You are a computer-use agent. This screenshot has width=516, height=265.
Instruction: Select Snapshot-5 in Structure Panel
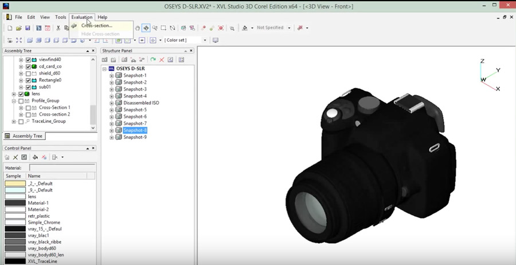point(135,110)
